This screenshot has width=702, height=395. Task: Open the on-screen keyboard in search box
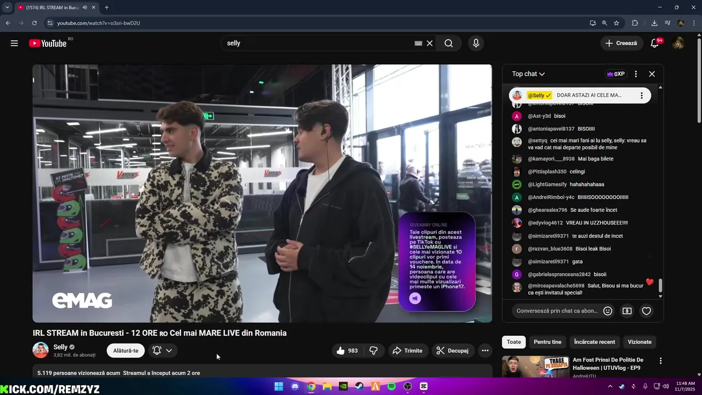(x=418, y=43)
